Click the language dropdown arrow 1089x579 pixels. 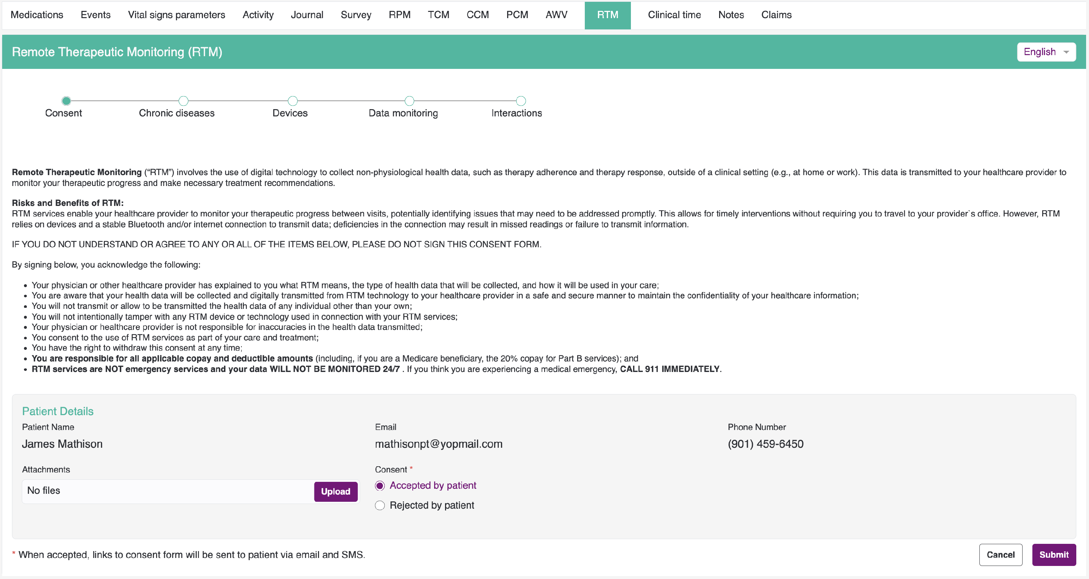[x=1066, y=52]
